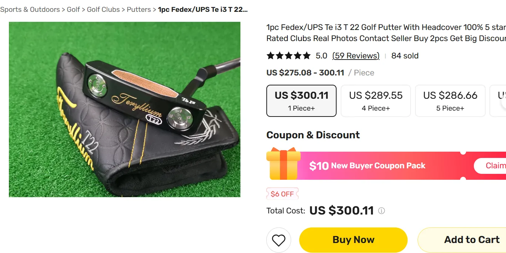Image resolution: width=506 pixels, height=253 pixels.
Task: Open the Sports & Outdoors breadcrumb
Action: (x=30, y=10)
